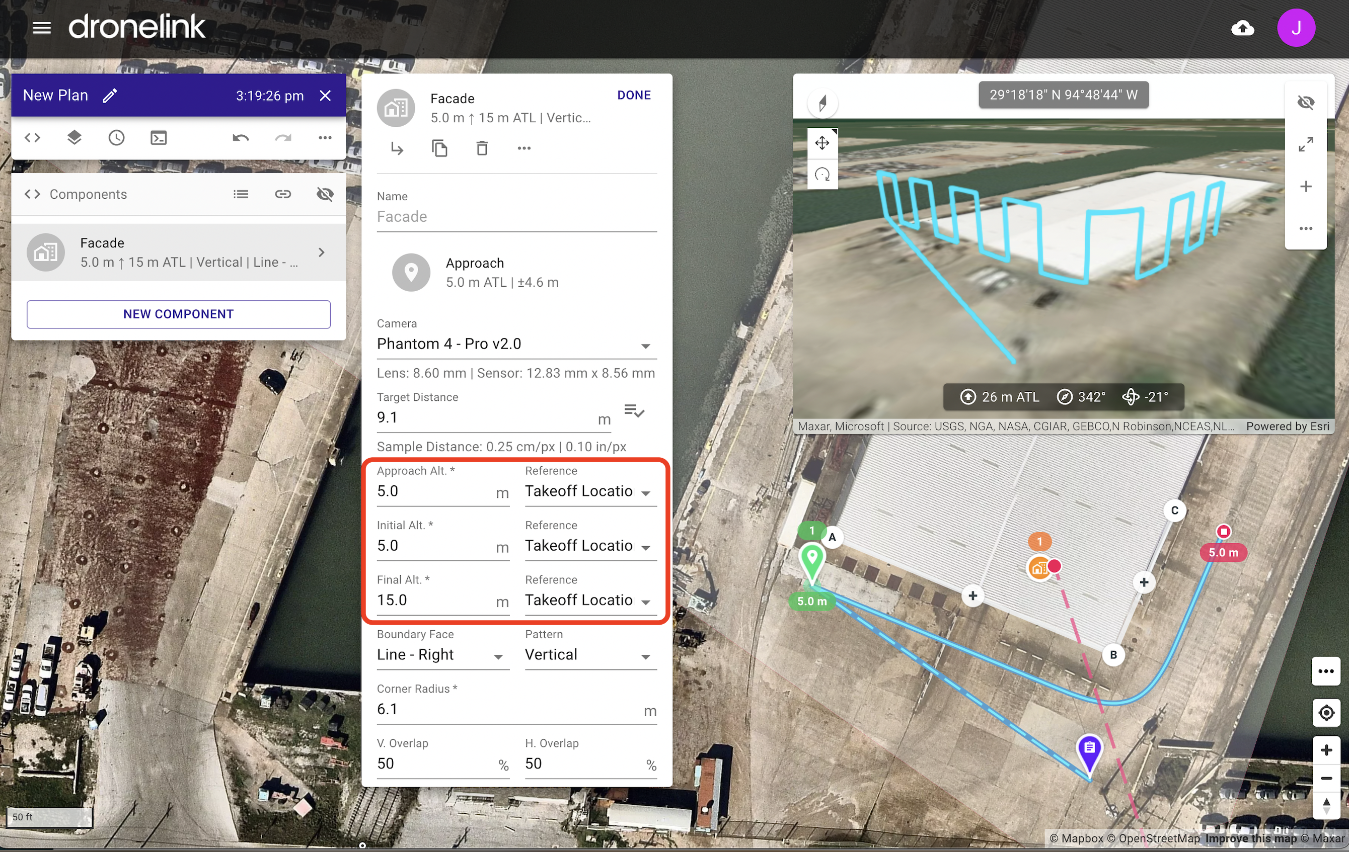Add boundary point between B and C
Image resolution: width=1349 pixels, height=852 pixels.
(x=1144, y=583)
